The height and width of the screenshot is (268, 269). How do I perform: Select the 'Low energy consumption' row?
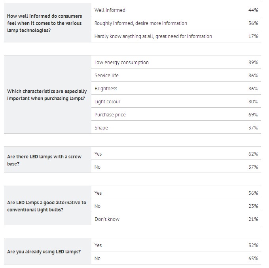[176, 62]
